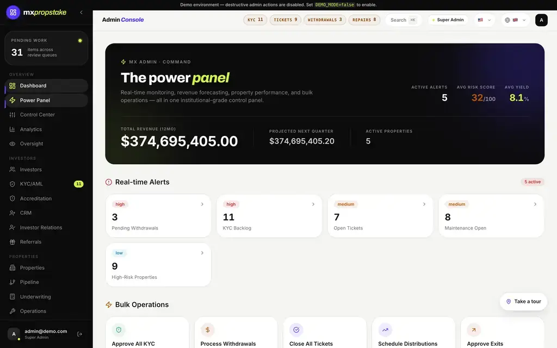
Task: Click the KYC/AML 11 count badge
Action: [78, 184]
